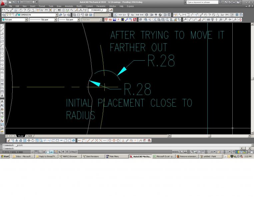Switch to MAPICS Browser taskbar button

click(x=70, y=156)
